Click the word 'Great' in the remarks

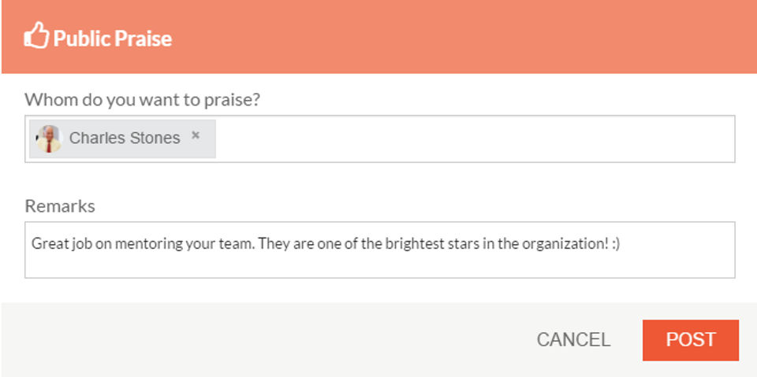[47, 244]
